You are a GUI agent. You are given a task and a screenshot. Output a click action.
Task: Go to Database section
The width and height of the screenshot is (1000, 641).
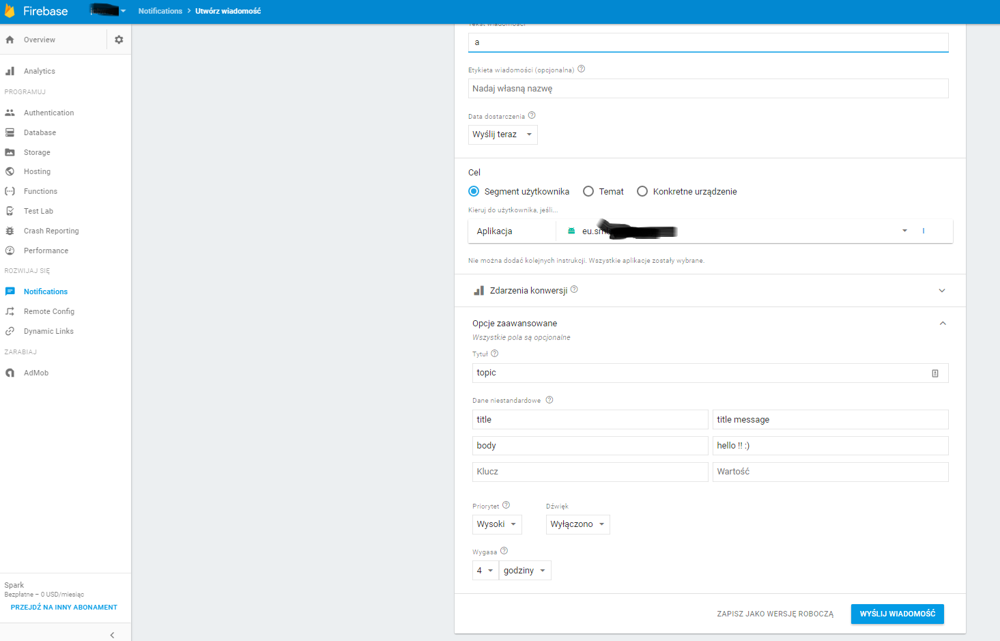point(40,132)
